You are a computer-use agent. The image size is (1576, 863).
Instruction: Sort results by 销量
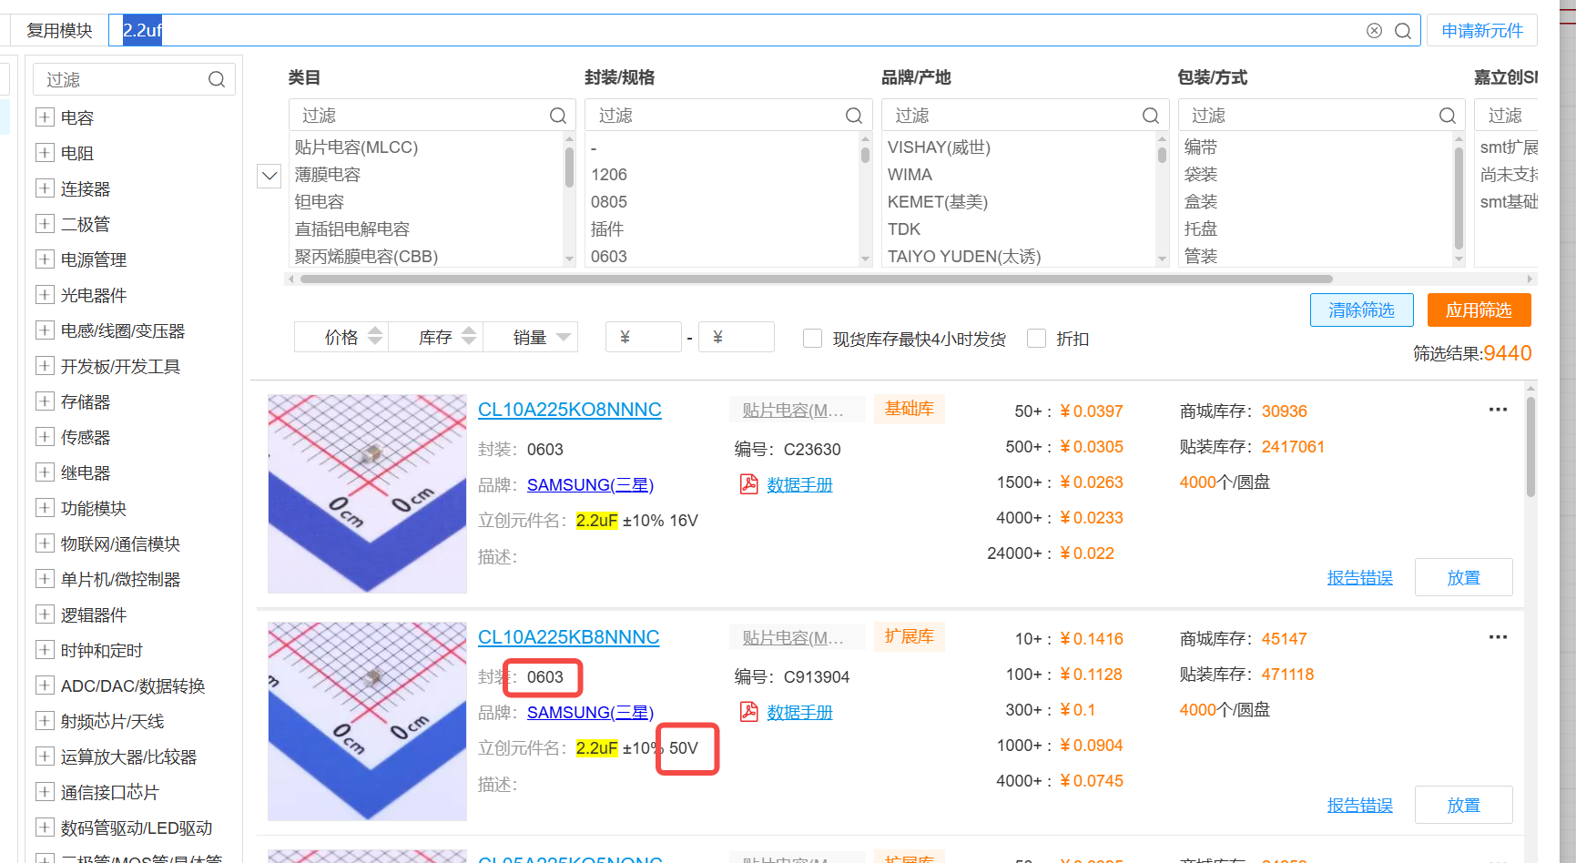click(x=530, y=337)
